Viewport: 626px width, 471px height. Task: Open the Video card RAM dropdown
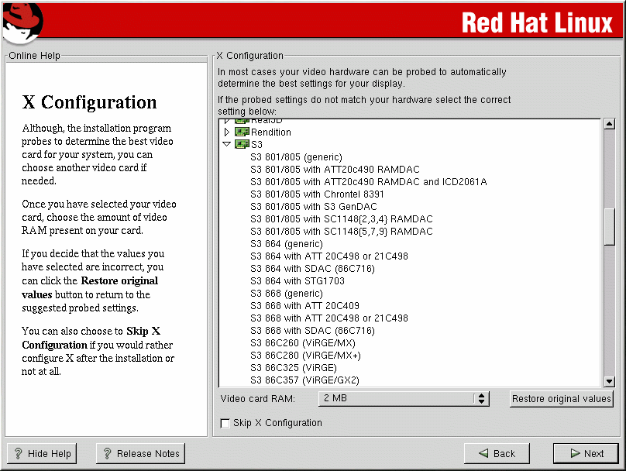(x=404, y=399)
